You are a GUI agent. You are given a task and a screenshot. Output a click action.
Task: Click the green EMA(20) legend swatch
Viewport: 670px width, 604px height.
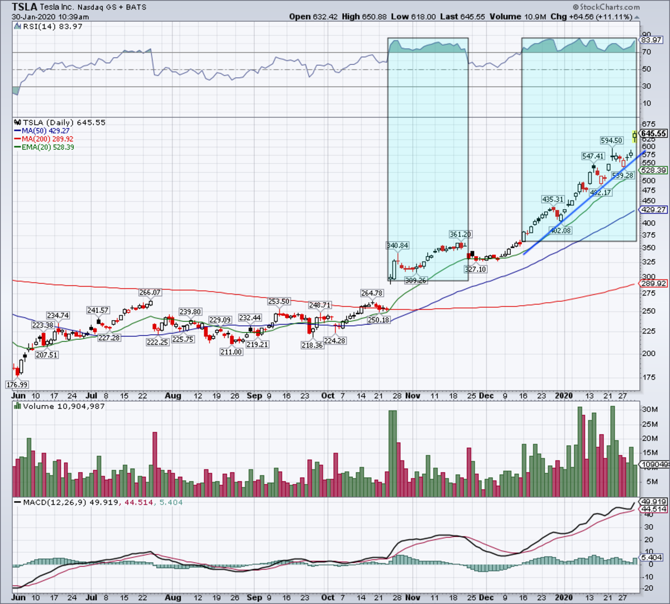click(x=17, y=148)
